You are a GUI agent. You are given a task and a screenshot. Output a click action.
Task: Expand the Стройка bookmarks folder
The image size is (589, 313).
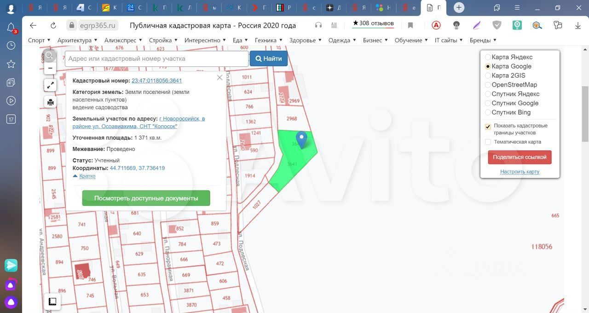pyautogui.click(x=163, y=40)
